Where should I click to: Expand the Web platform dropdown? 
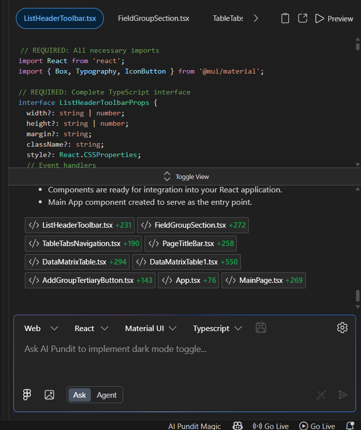pyautogui.click(x=41, y=328)
